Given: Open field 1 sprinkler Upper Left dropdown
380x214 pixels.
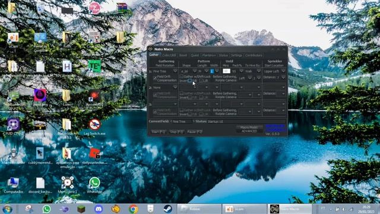Looking at the screenshot, I should click(x=274, y=71).
